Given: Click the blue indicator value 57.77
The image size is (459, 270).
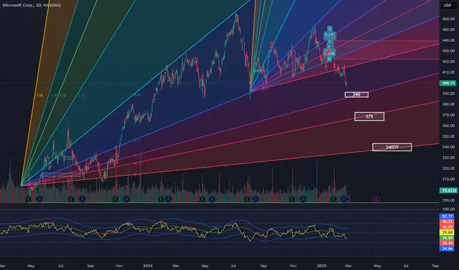Looking at the screenshot, I should tap(447, 216).
